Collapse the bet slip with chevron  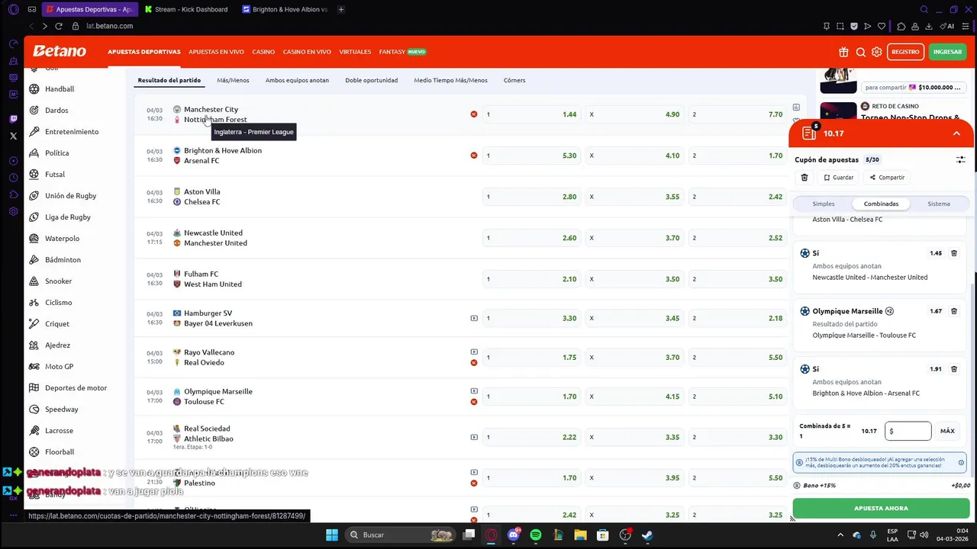956,133
